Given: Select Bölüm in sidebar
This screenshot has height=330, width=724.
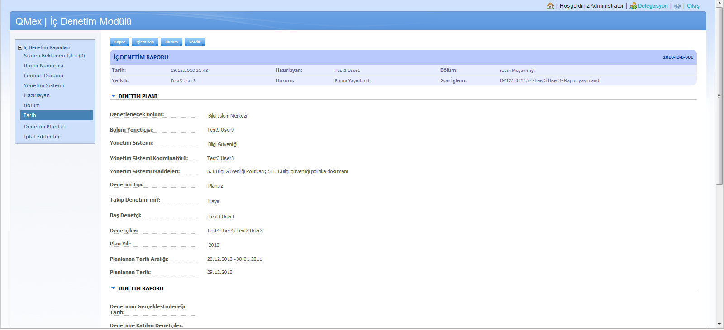Looking at the screenshot, I should pyautogui.click(x=32, y=105).
